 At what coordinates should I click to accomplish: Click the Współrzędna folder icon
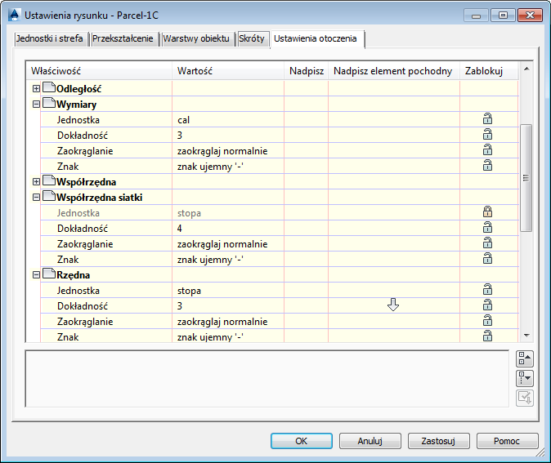49,180
